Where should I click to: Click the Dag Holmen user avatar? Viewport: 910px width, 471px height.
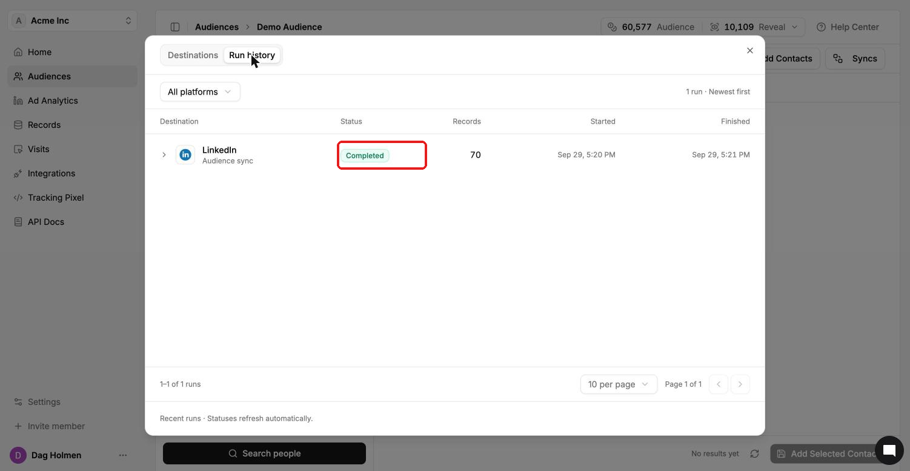click(x=18, y=455)
